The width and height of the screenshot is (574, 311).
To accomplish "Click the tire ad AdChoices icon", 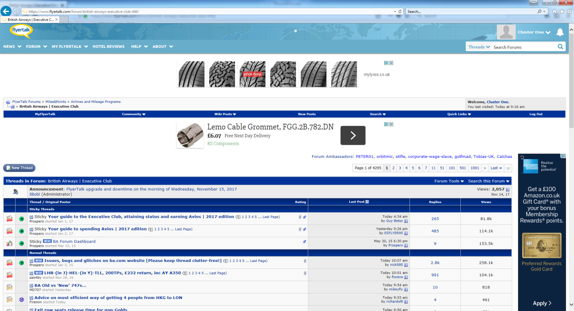I will [387, 63].
